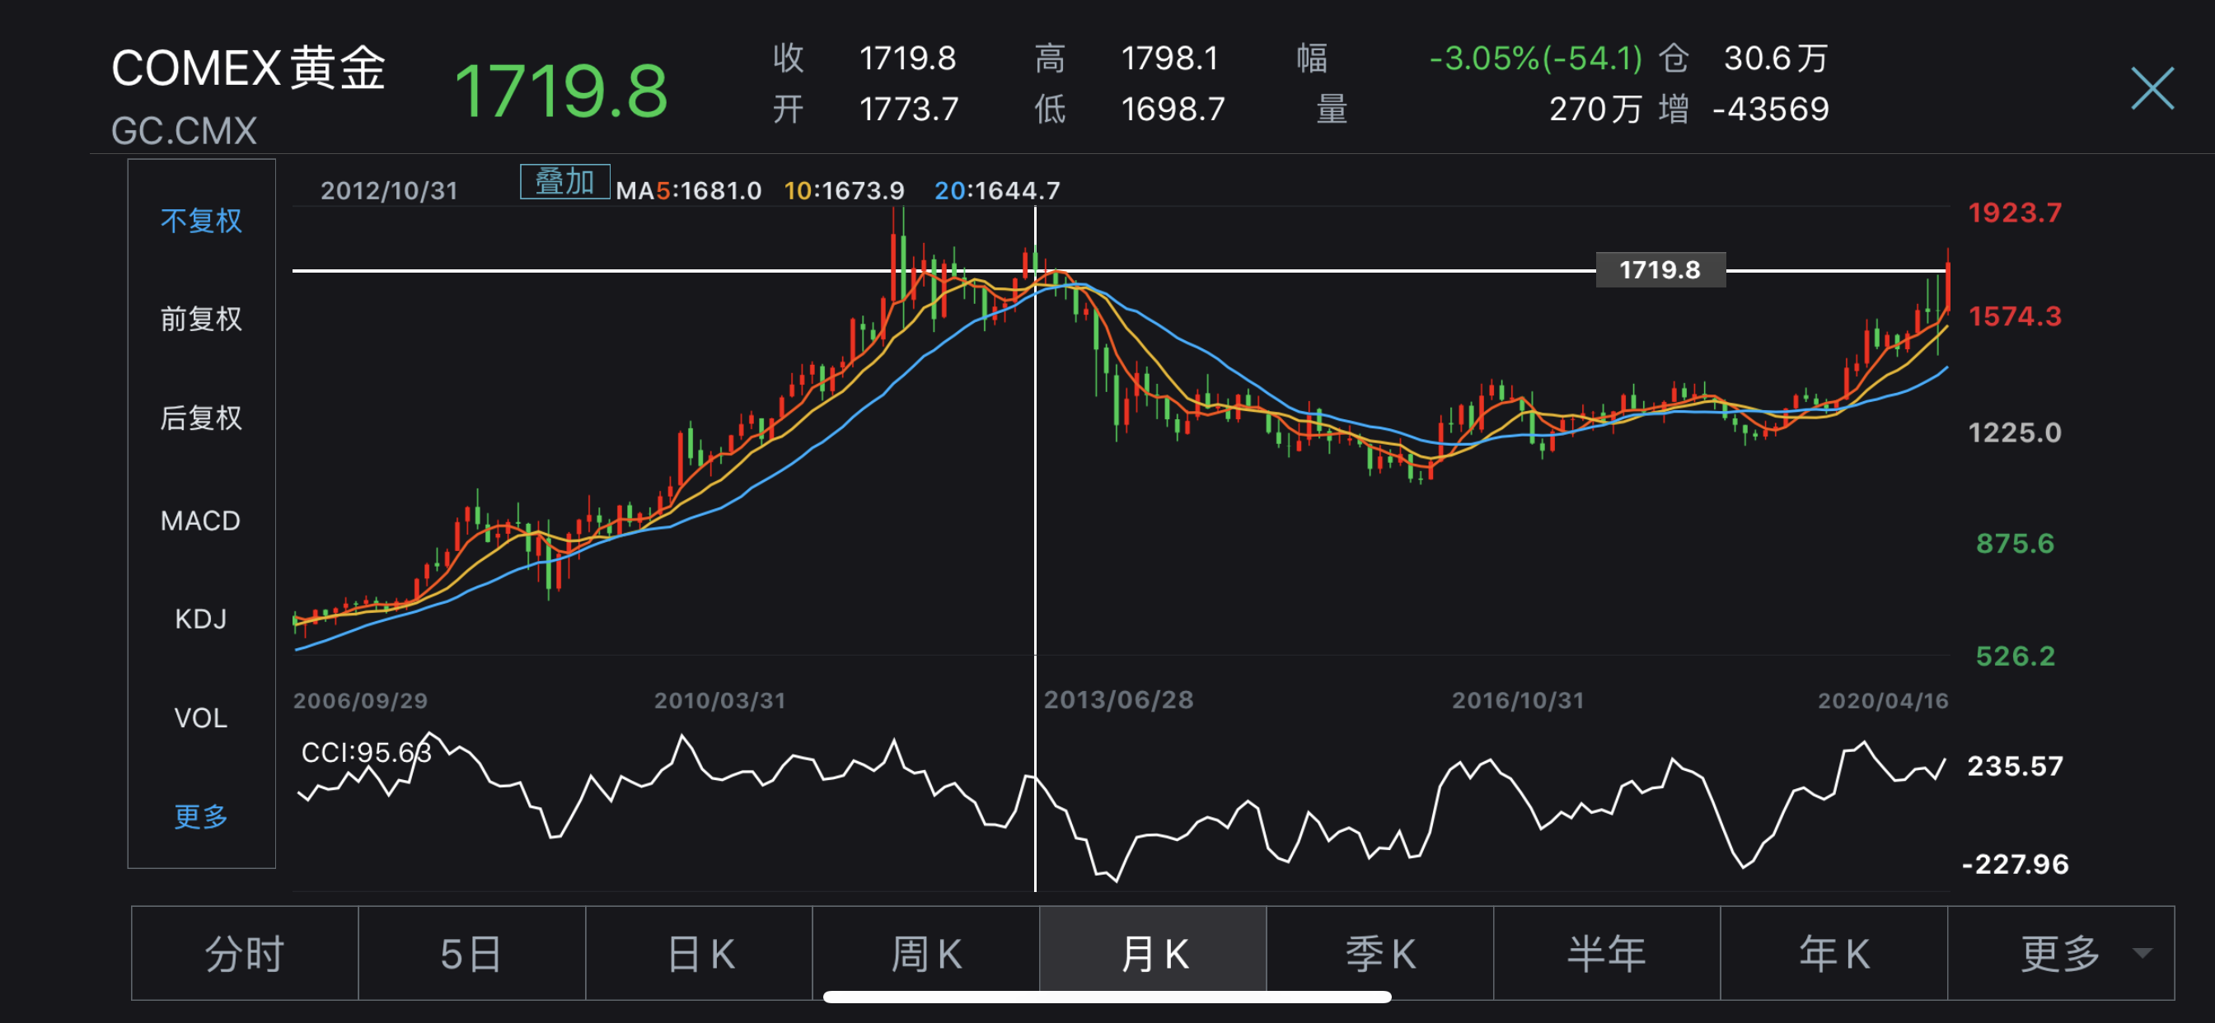The width and height of the screenshot is (2215, 1023).
Task: Click the open value 1773.7
Action: [909, 110]
